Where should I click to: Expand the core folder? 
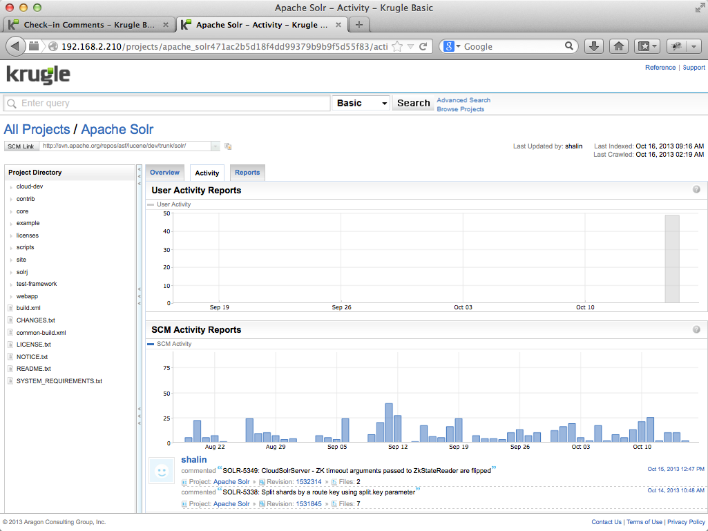pyautogui.click(x=11, y=211)
